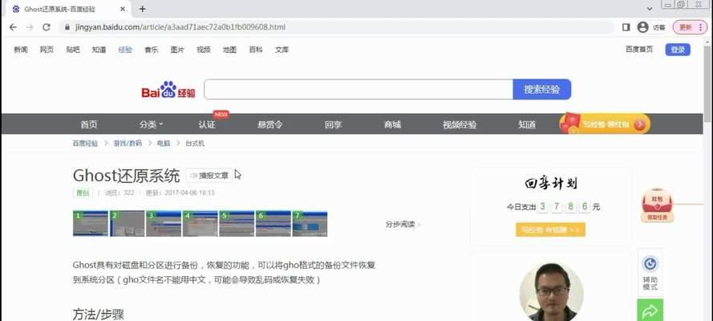This screenshot has width=713, height=321.
Task: Click the green share arrow icon
Action: coord(650,311)
